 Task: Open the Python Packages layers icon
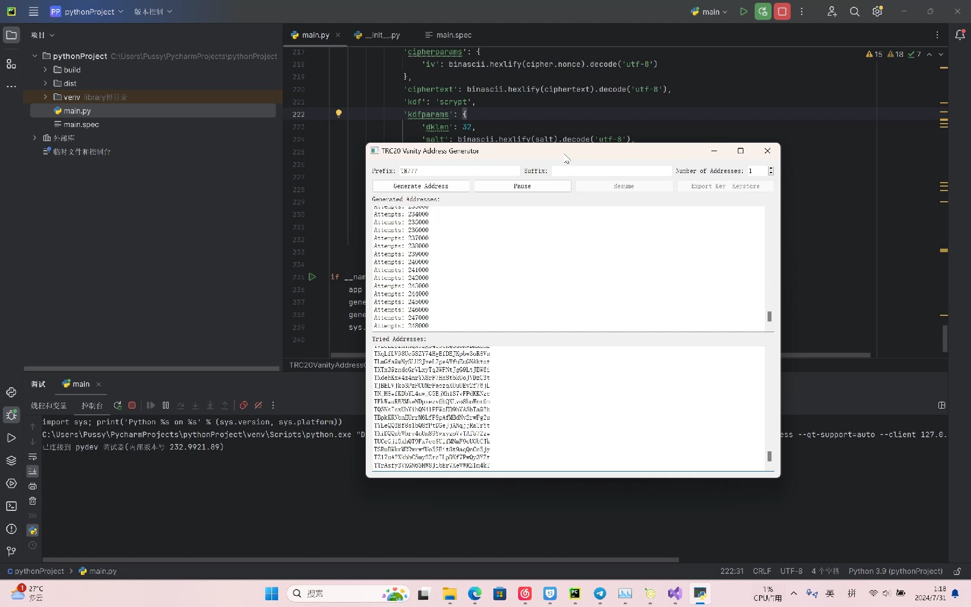11,460
